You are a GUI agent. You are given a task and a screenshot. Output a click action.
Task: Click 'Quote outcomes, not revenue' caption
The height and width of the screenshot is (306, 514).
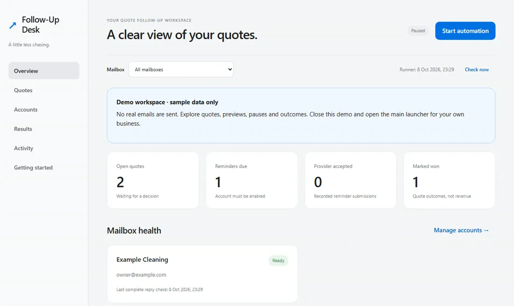coord(442,196)
